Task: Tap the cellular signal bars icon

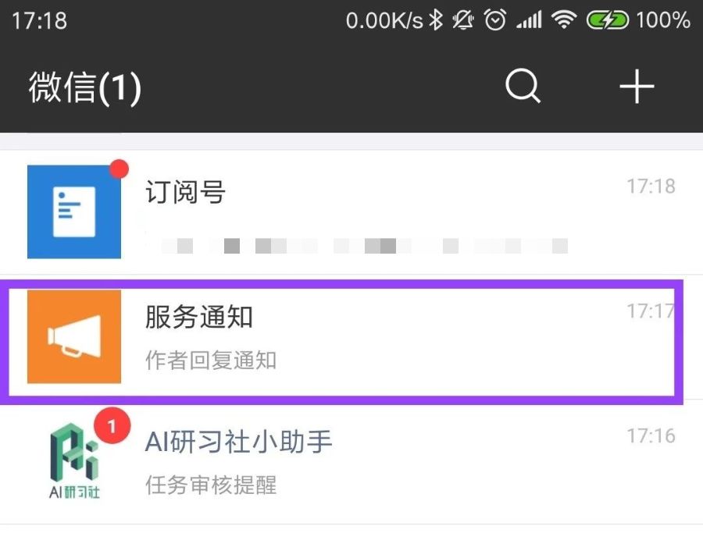Action: point(529,20)
